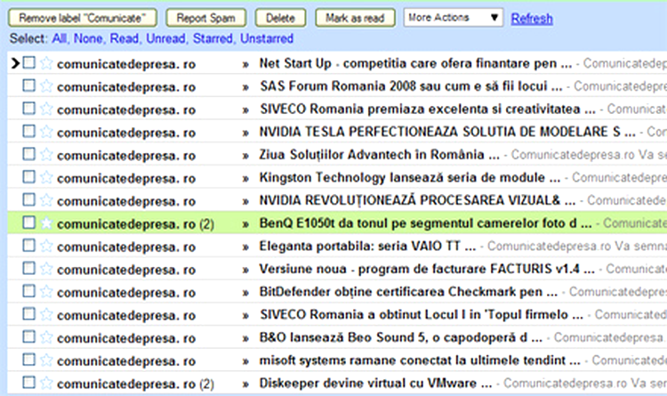The image size is (667, 396).
Task: Click the Report Spam button
Action: point(206,18)
